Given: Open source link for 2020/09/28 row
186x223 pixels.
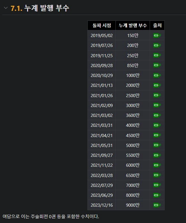Looking at the screenshot, I should coord(157,65).
